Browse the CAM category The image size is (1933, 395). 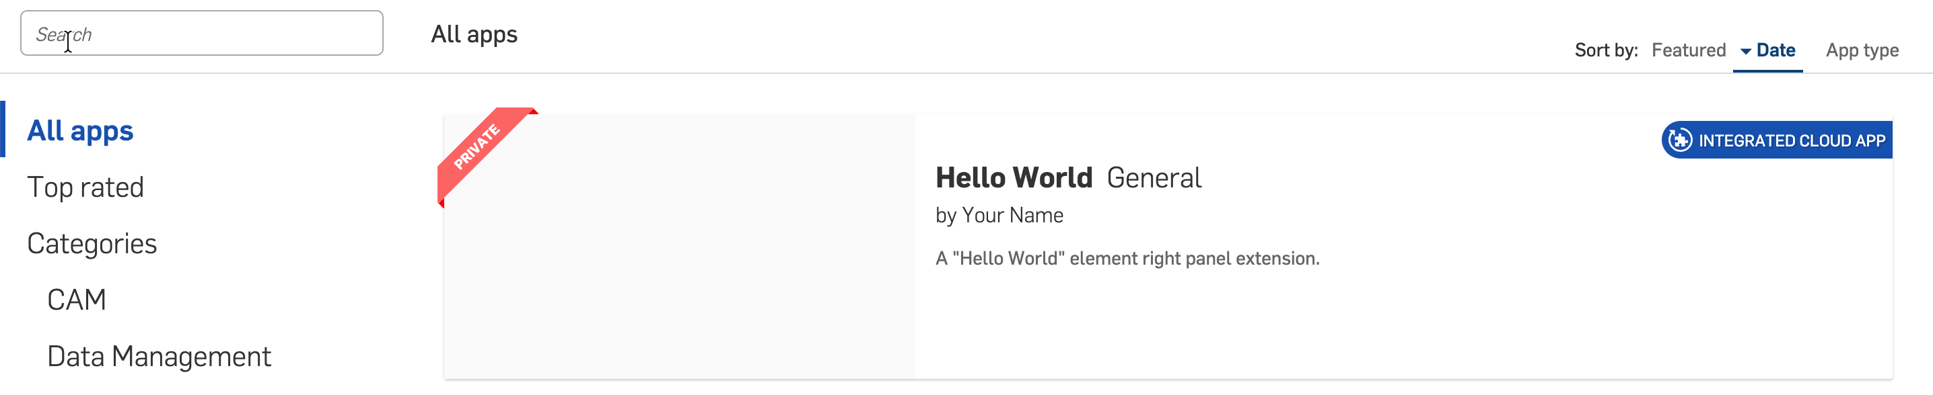tap(77, 299)
